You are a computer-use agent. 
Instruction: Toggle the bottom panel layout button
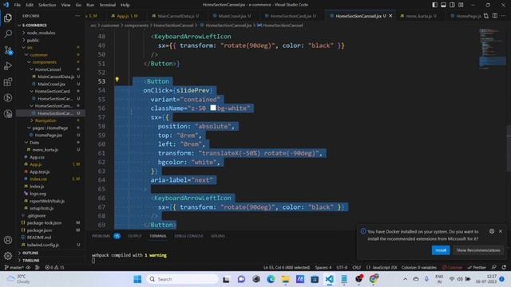click(444, 5)
